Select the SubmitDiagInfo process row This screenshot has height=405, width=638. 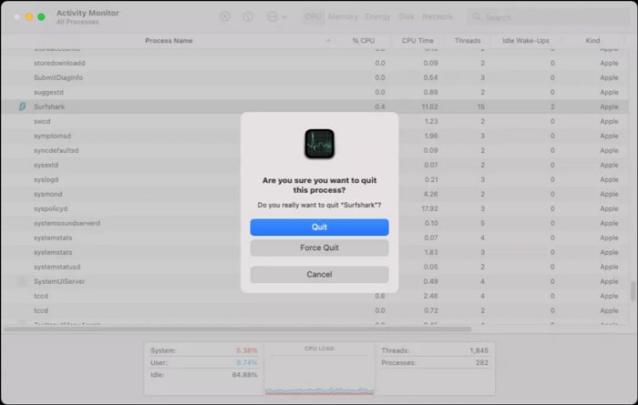click(314, 77)
